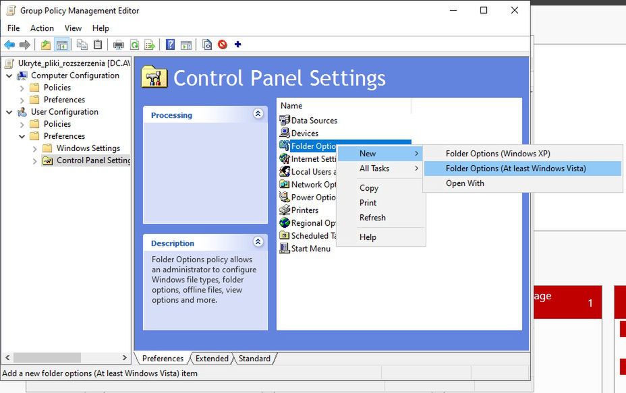Viewport: 626px width, 393px height.
Task: Choose Print from the context menu
Action: (381, 203)
